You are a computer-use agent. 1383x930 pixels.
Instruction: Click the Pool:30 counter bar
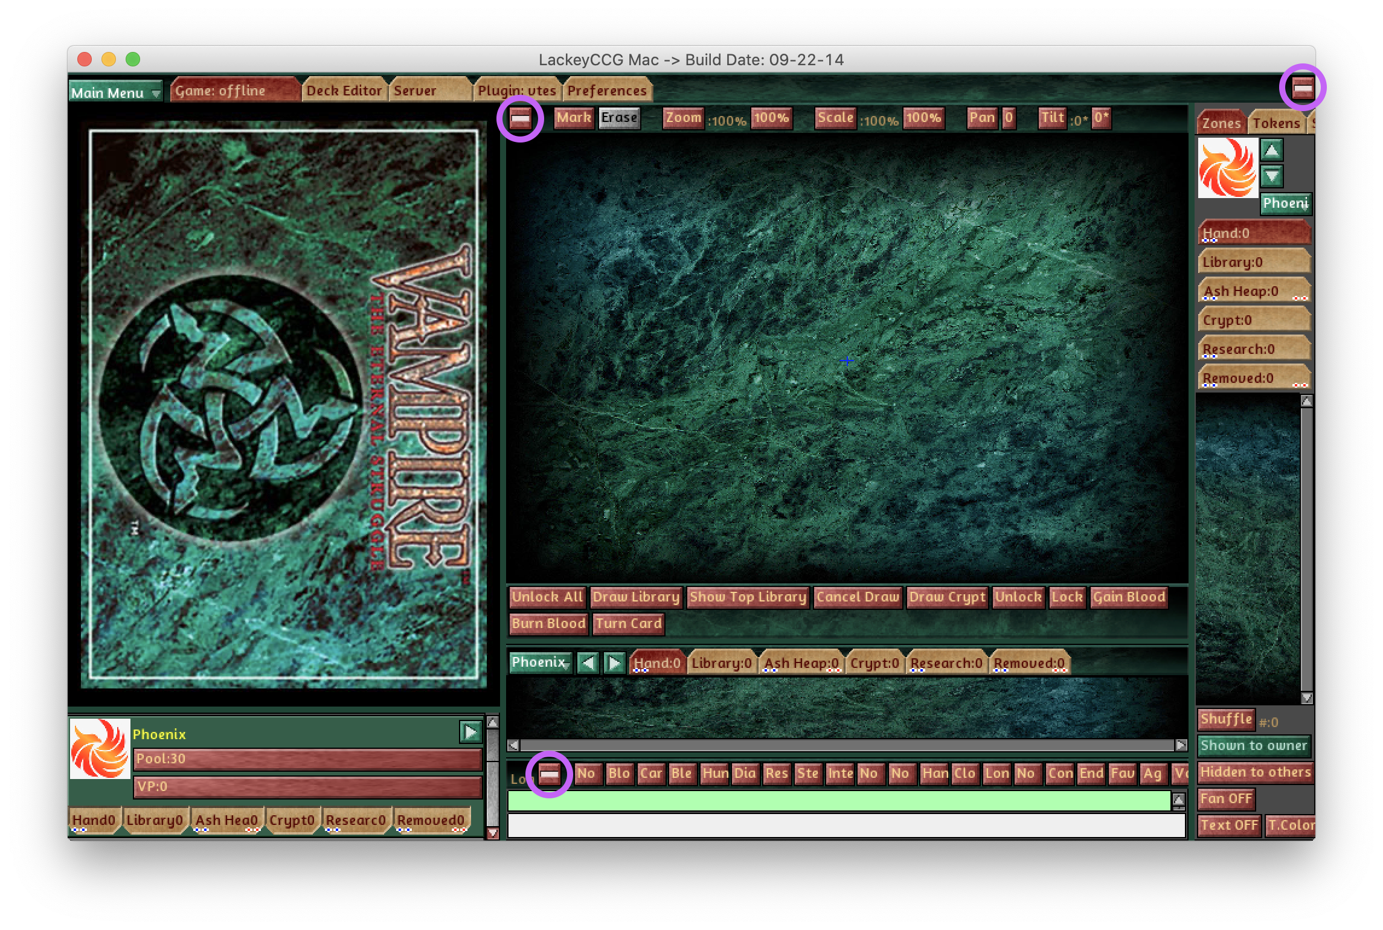307,759
